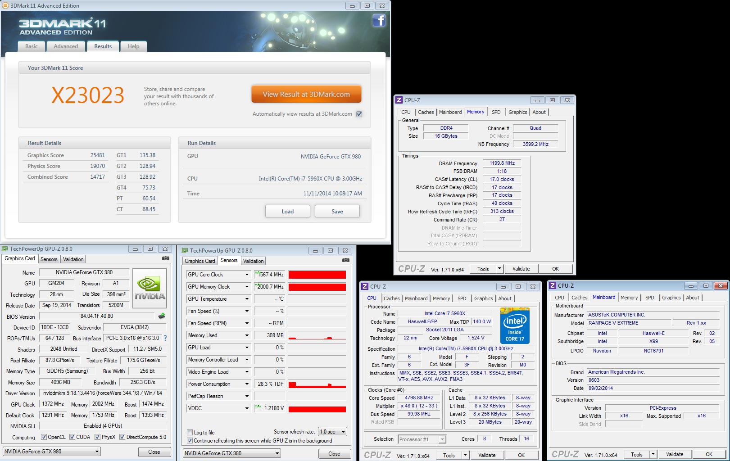The height and width of the screenshot is (461, 730).
Task: Open Tools dropdown arrow in CPU-Z Memory window
Action: point(499,269)
